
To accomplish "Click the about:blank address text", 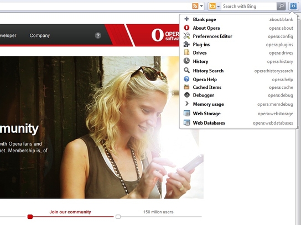I will [281, 19].
